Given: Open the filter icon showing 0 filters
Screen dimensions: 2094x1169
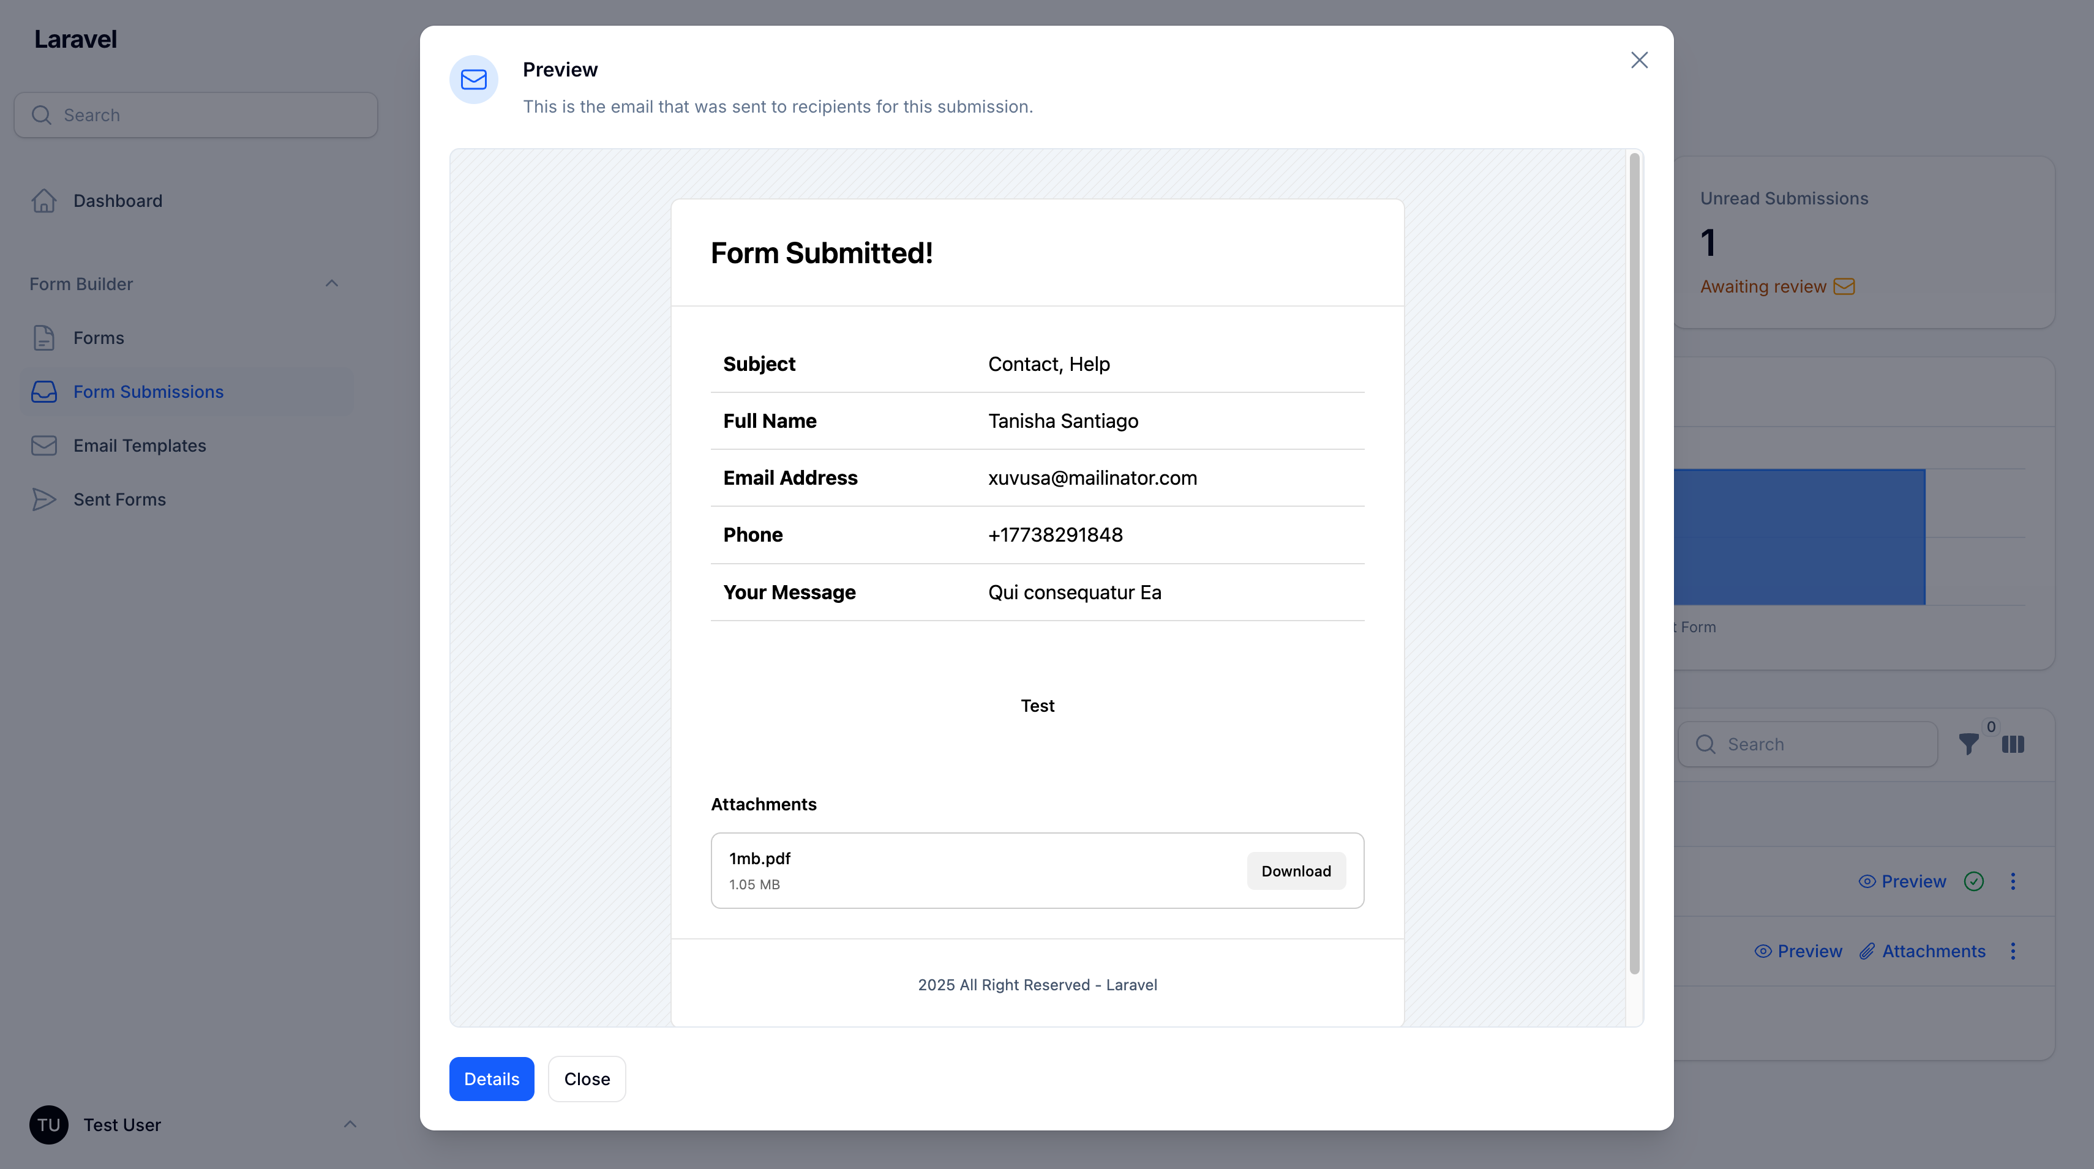Looking at the screenshot, I should pos(1970,744).
